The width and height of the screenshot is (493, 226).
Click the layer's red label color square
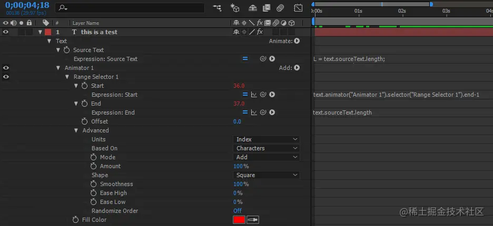[48, 32]
